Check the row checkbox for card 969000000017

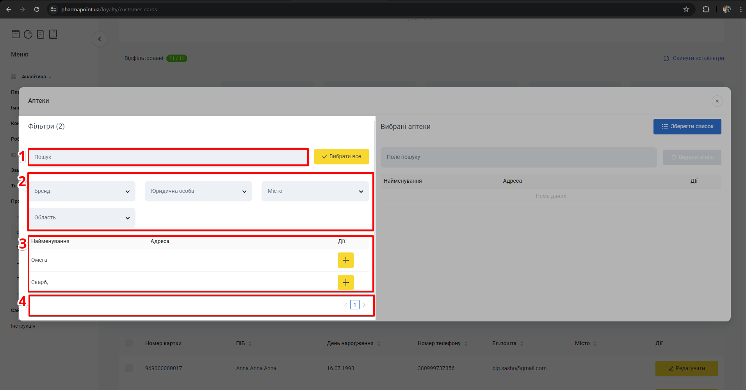(x=129, y=368)
